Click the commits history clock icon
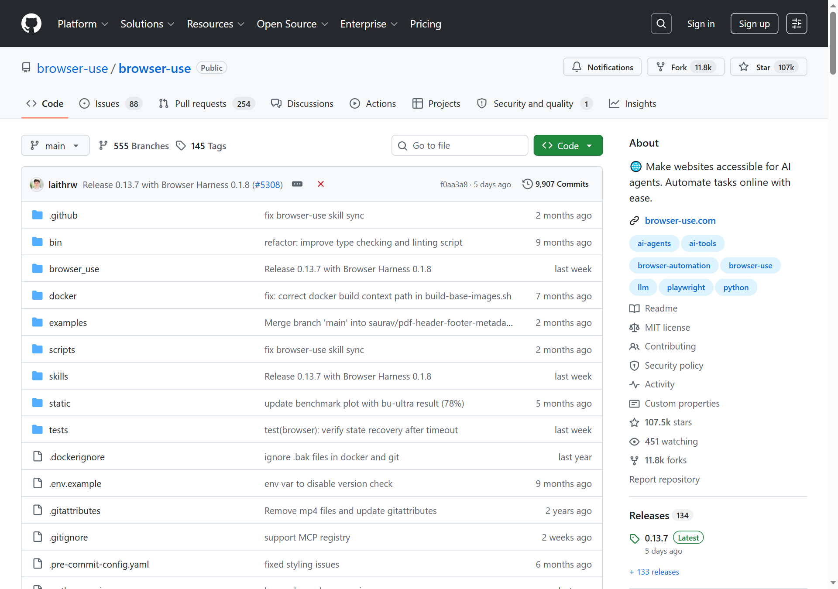This screenshot has height=589, width=838. 527,184
